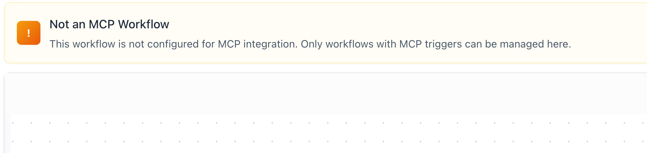Click the top-left rounded corner of the canvas panel
This screenshot has height=153, width=647.
(x=6, y=75)
